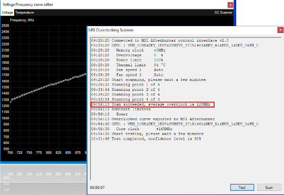Click the 'Thermal limit 84 °C' log line

128,65
